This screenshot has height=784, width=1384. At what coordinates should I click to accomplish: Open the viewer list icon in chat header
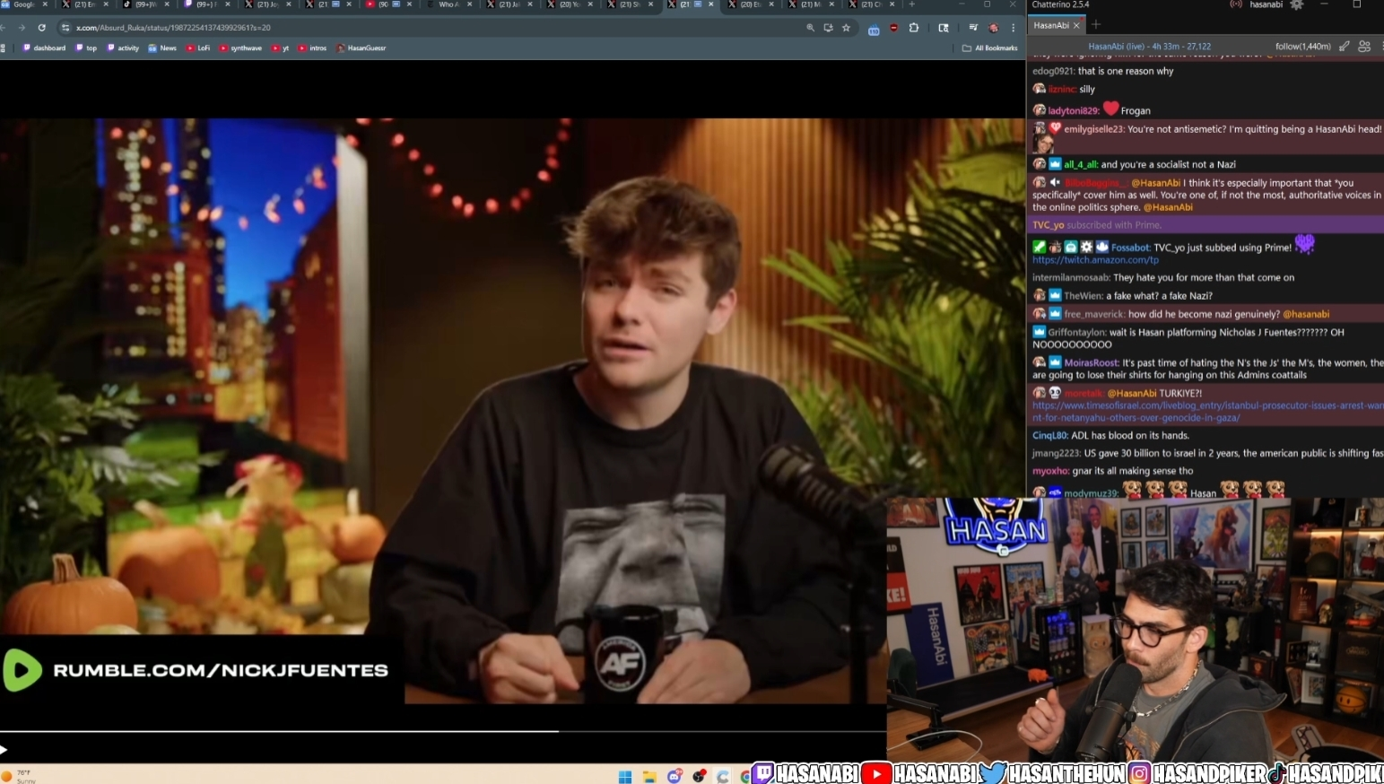tap(1364, 46)
